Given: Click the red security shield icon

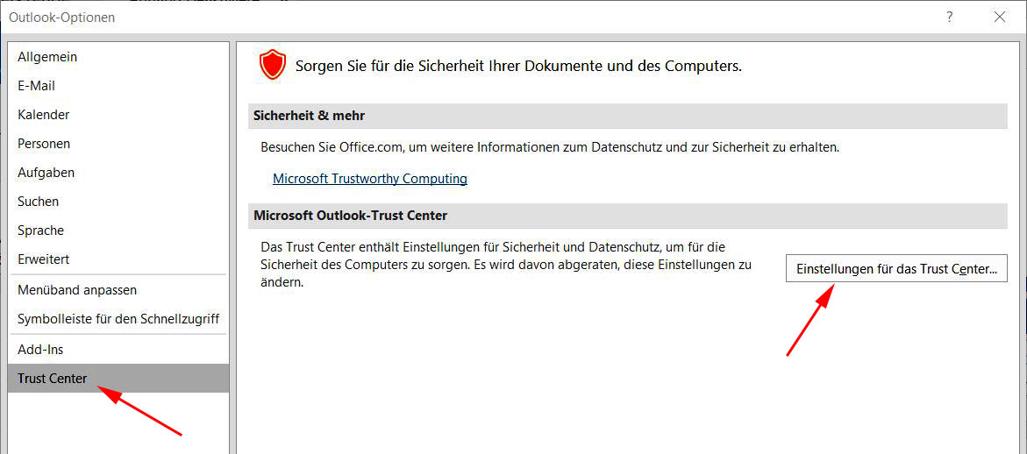Looking at the screenshot, I should point(273,65).
